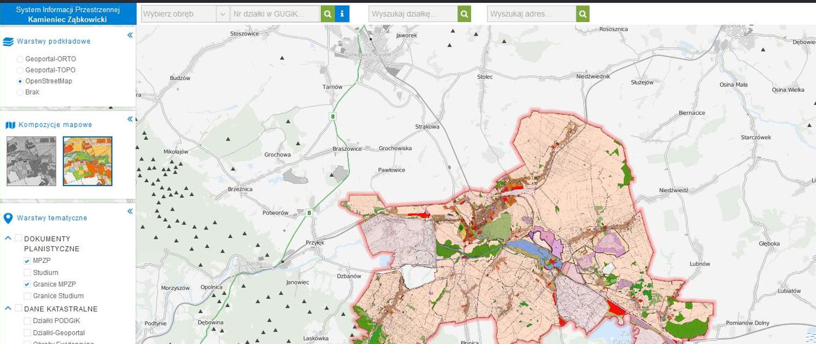This screenshot has height=344, width=816.
Task: Click the Grochowiska label on the map
Action: 395,149
